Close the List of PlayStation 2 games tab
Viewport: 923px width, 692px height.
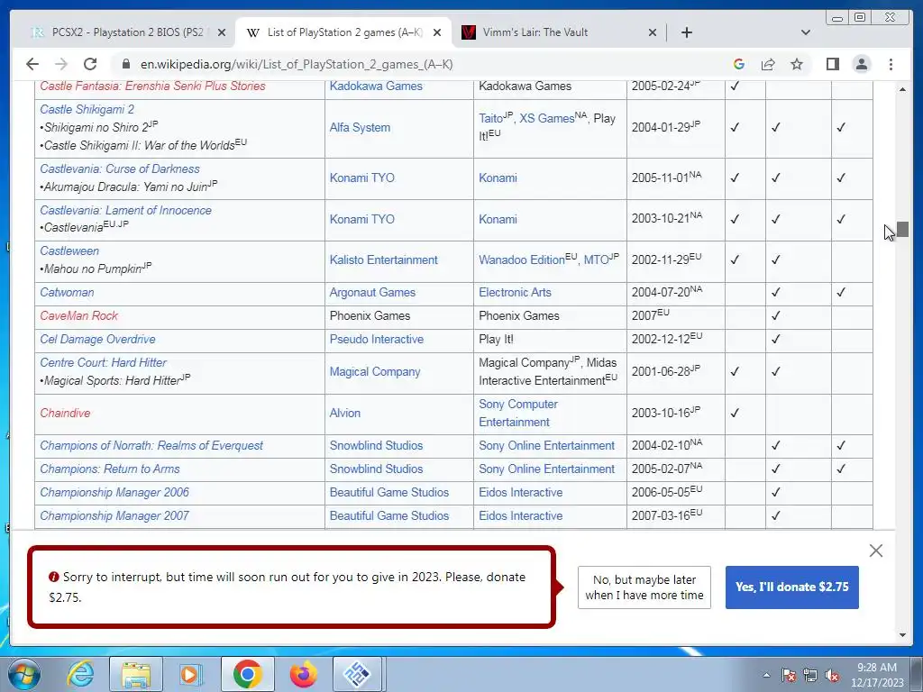[x=437, y=33]
